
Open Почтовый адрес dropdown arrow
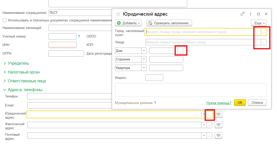pos(204,136)
